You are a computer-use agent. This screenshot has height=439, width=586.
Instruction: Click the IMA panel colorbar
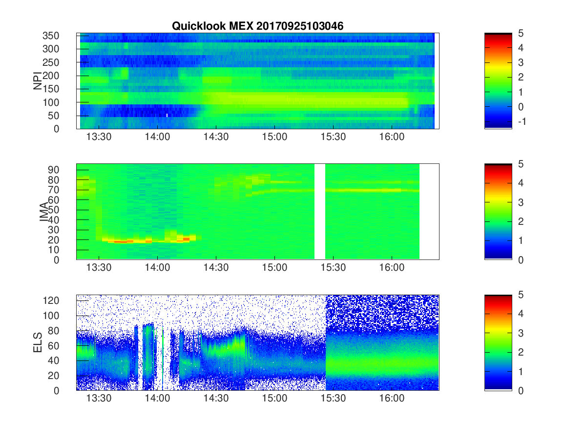coord(498,212)
